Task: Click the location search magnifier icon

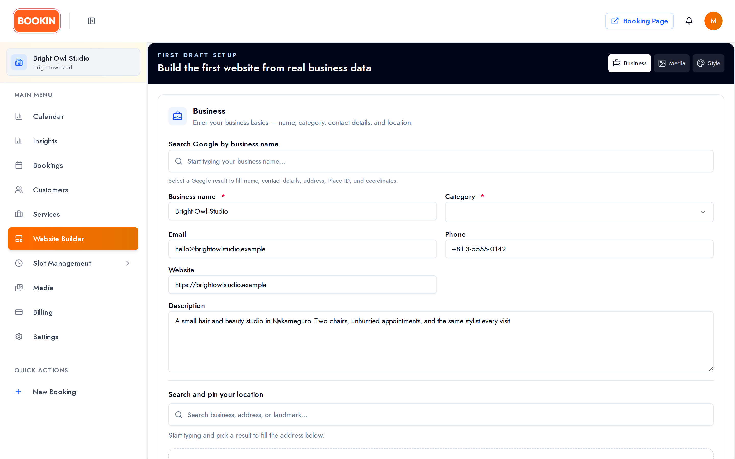Action: point(179,415)
